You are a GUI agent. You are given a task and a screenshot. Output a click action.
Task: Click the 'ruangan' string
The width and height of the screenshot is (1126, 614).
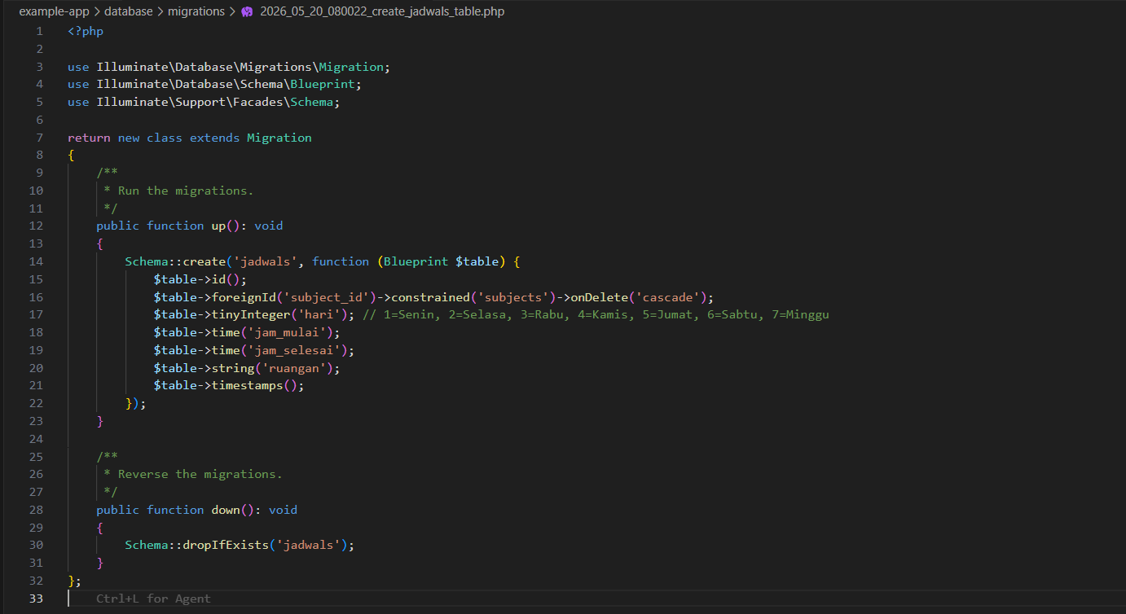(293, 368)
